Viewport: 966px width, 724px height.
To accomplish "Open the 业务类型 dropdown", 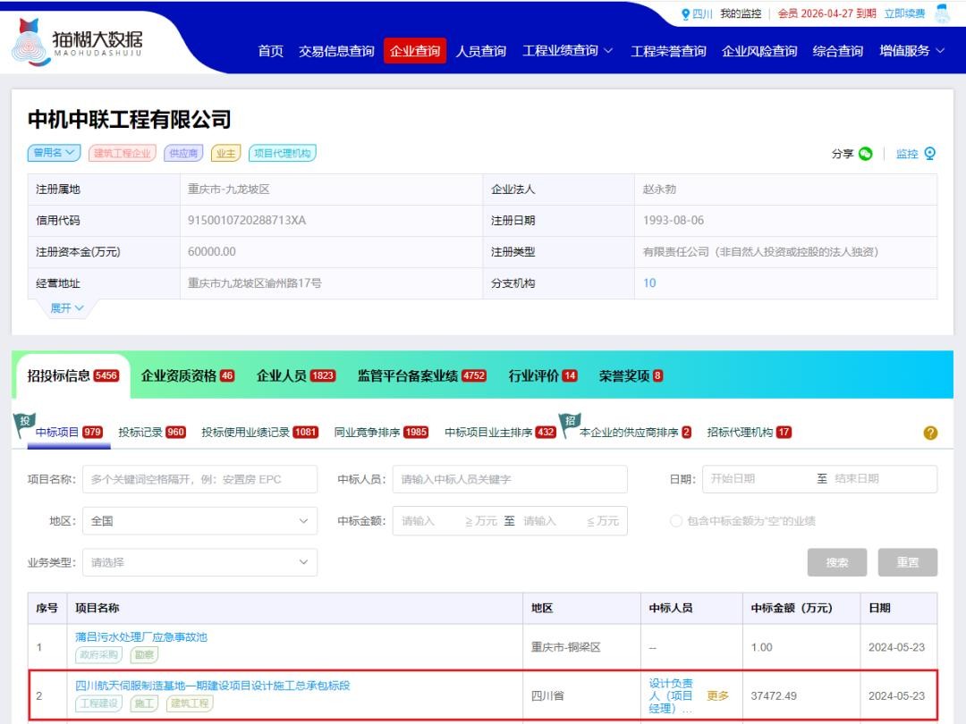I will click(x=199, y=562).
